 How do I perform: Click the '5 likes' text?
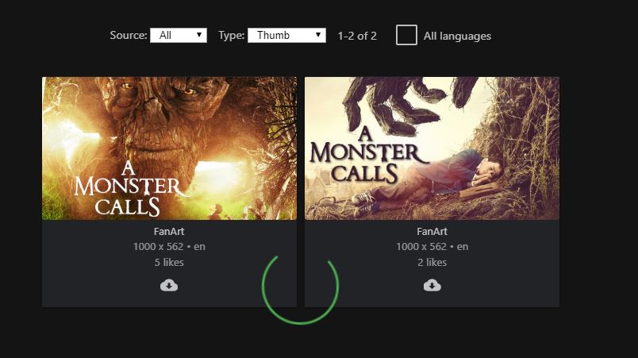click(169, 263)
